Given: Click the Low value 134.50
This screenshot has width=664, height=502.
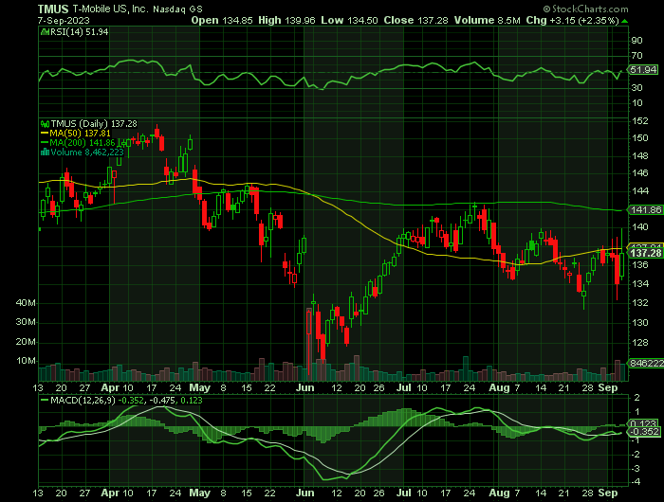Looking at the screenshot, I should tap(362, 20).
